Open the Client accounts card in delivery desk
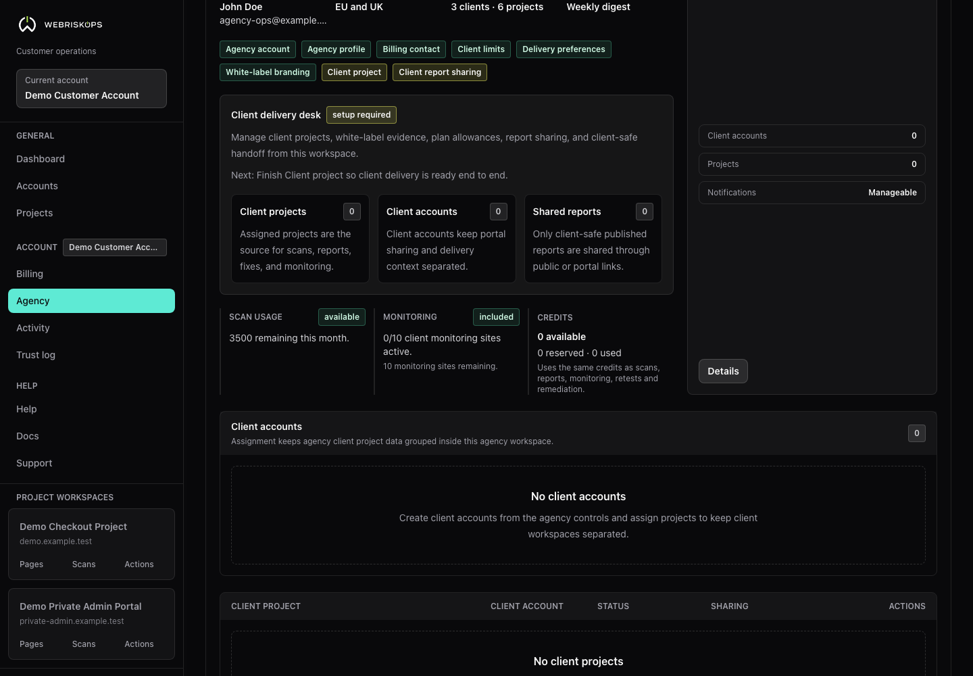The image size is (973, 676). [447, 239]
